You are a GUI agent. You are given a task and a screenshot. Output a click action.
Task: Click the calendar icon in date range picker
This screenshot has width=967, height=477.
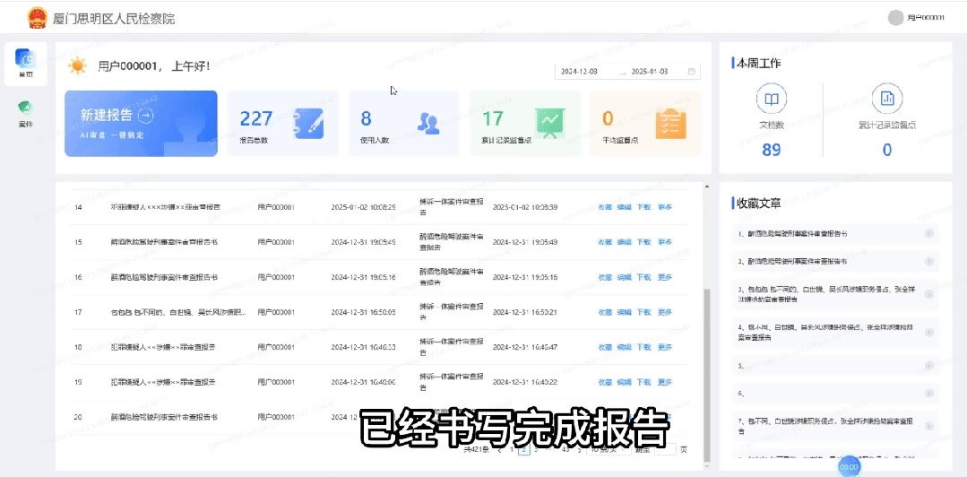[x=691, y=72]
